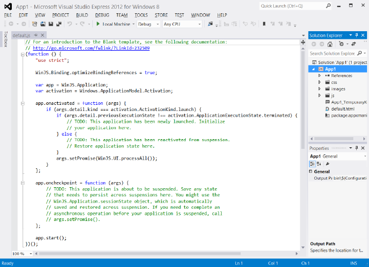Image resolution: width=369 pixels, height=267 pixels.
Task: Close the default.js tab
Action: click(42, 35)
